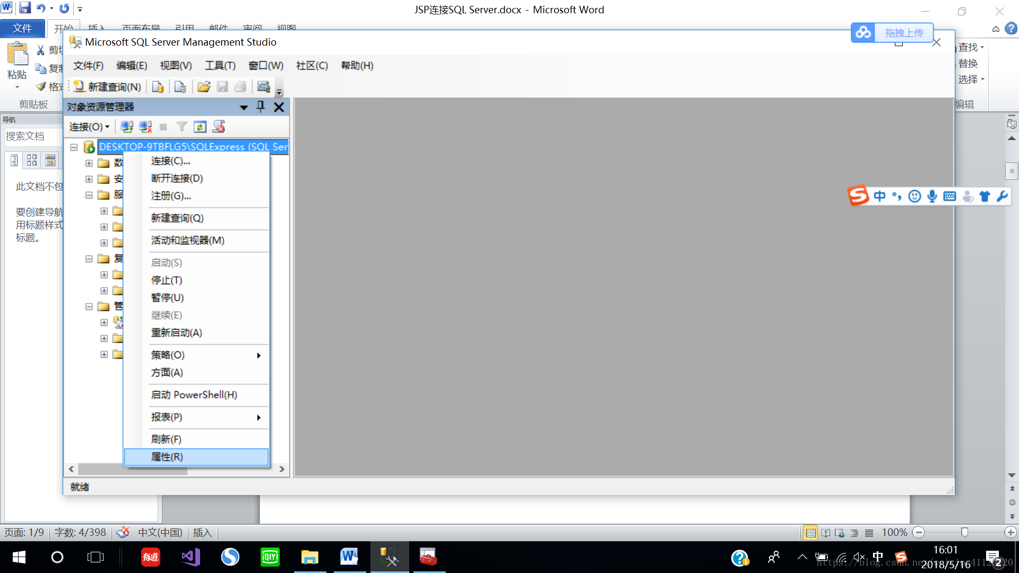Collapse the 复 folder node in tree
This screenshot has height=573, width=1019.
(x=89, y=258)
